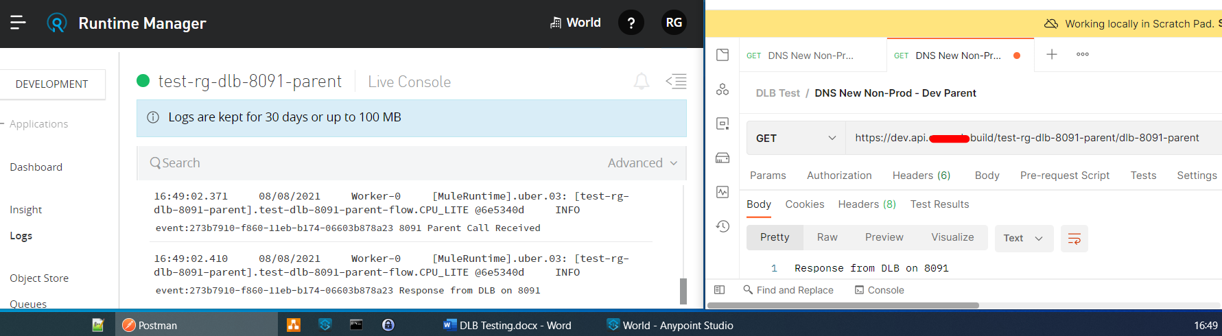Collapse the log panel with the list icon
The width and height of the screenshot is (1222, 336).
click(676, 82)
